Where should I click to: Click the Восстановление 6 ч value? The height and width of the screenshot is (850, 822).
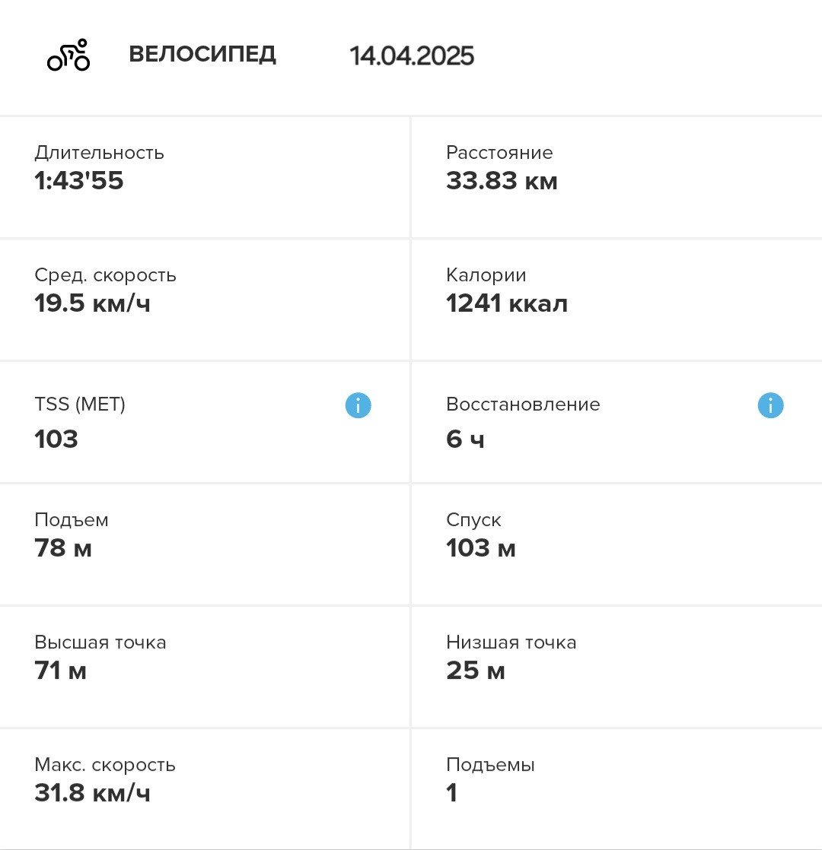click(465, 439)
